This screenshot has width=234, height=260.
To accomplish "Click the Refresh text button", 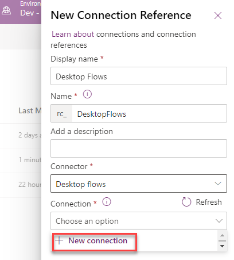I will click(209, 202).
